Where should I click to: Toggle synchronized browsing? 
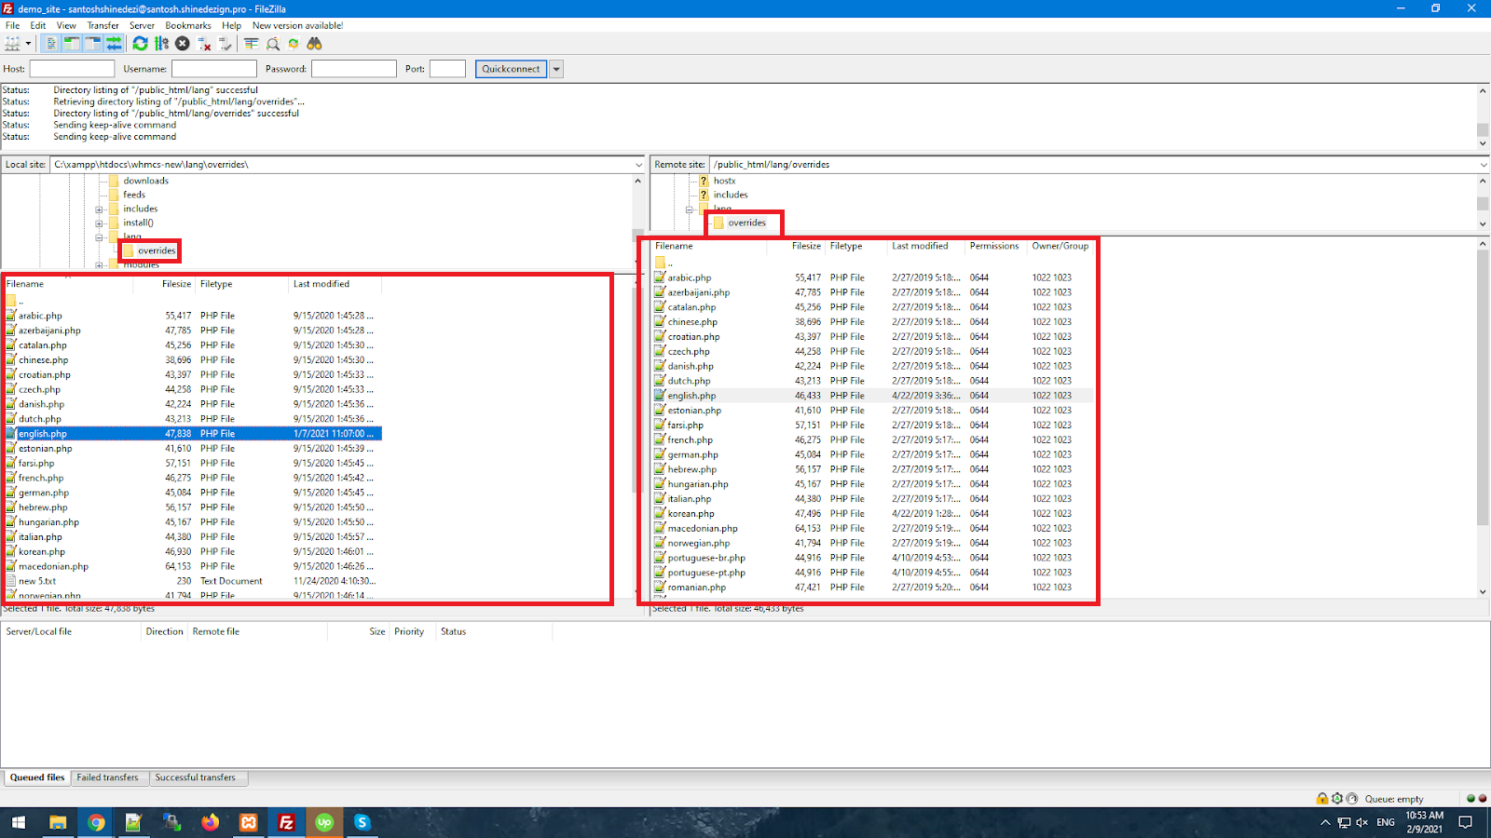294,43
